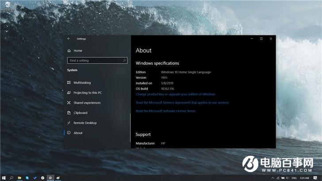The height and width of the screenshot is (181, 322).
Task: Close the Settings window
Action: click(271, 39)
